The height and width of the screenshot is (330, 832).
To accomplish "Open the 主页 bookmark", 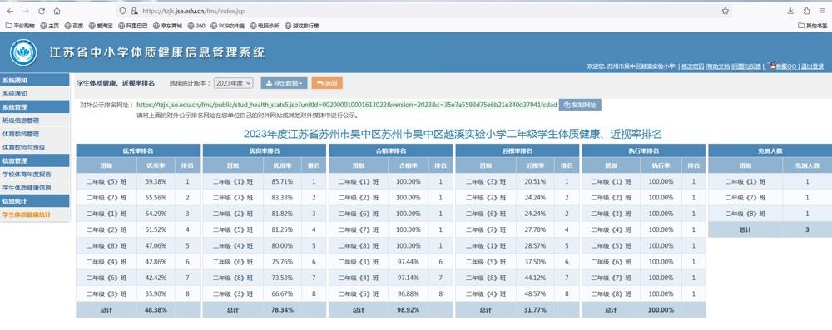I will 50,25.
